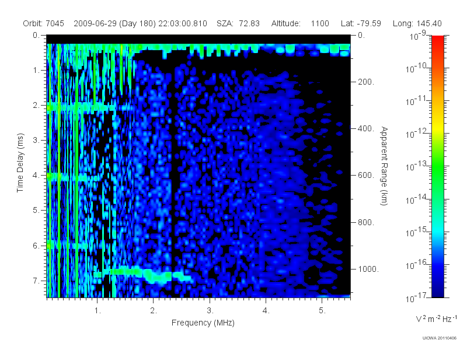Viewport: 467px width, 350px height.
Task: Click the dark blue bottom of the color bar
Action: pos(437,292)
